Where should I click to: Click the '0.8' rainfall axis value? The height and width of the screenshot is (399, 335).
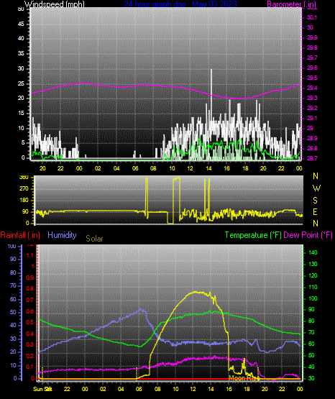pyautogui.click(x=30, y=288)
